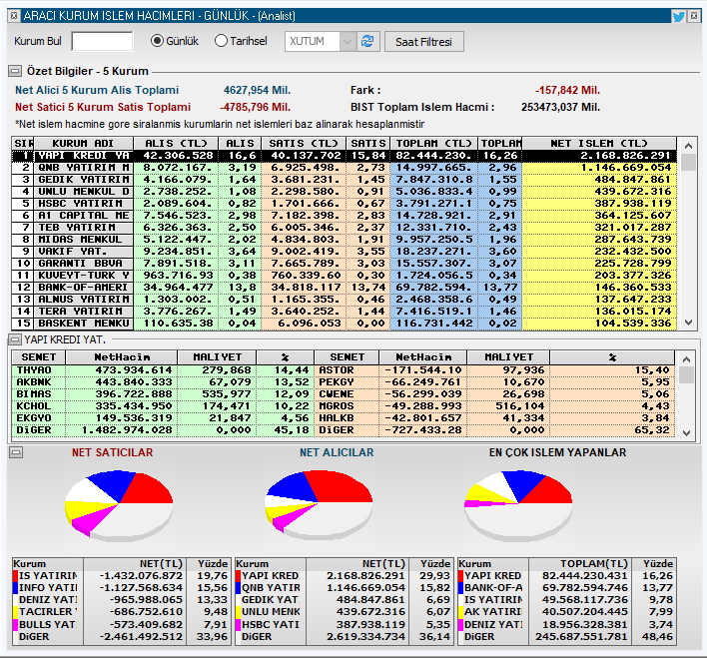Select the KUVEYT-TURK Y row
This screenshot has height=658, width=707.
[345, 276]
